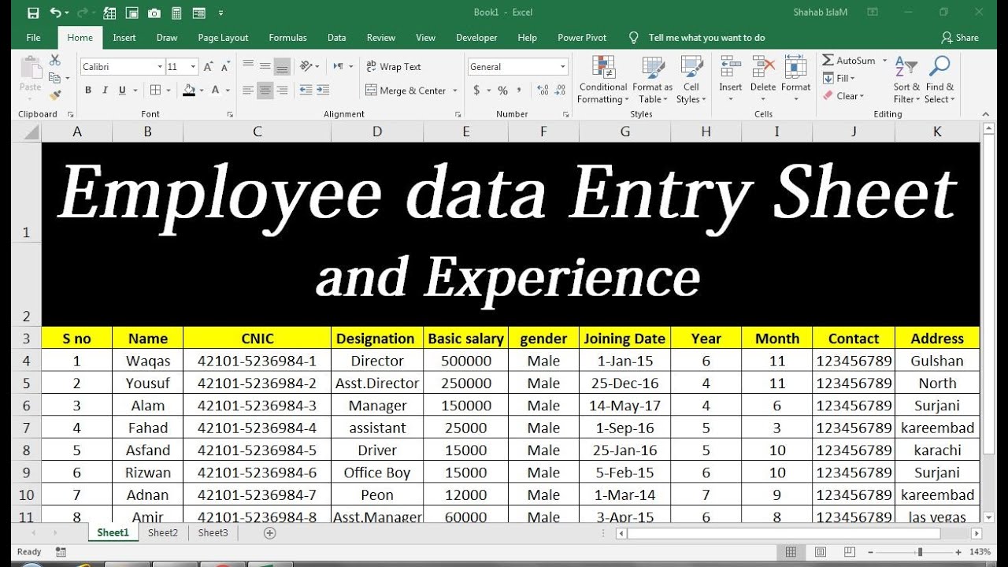Viewport: 1008px width, 567px height.
Task: Apply comma style
Action: pyautogui.click(x=520, y=91)
